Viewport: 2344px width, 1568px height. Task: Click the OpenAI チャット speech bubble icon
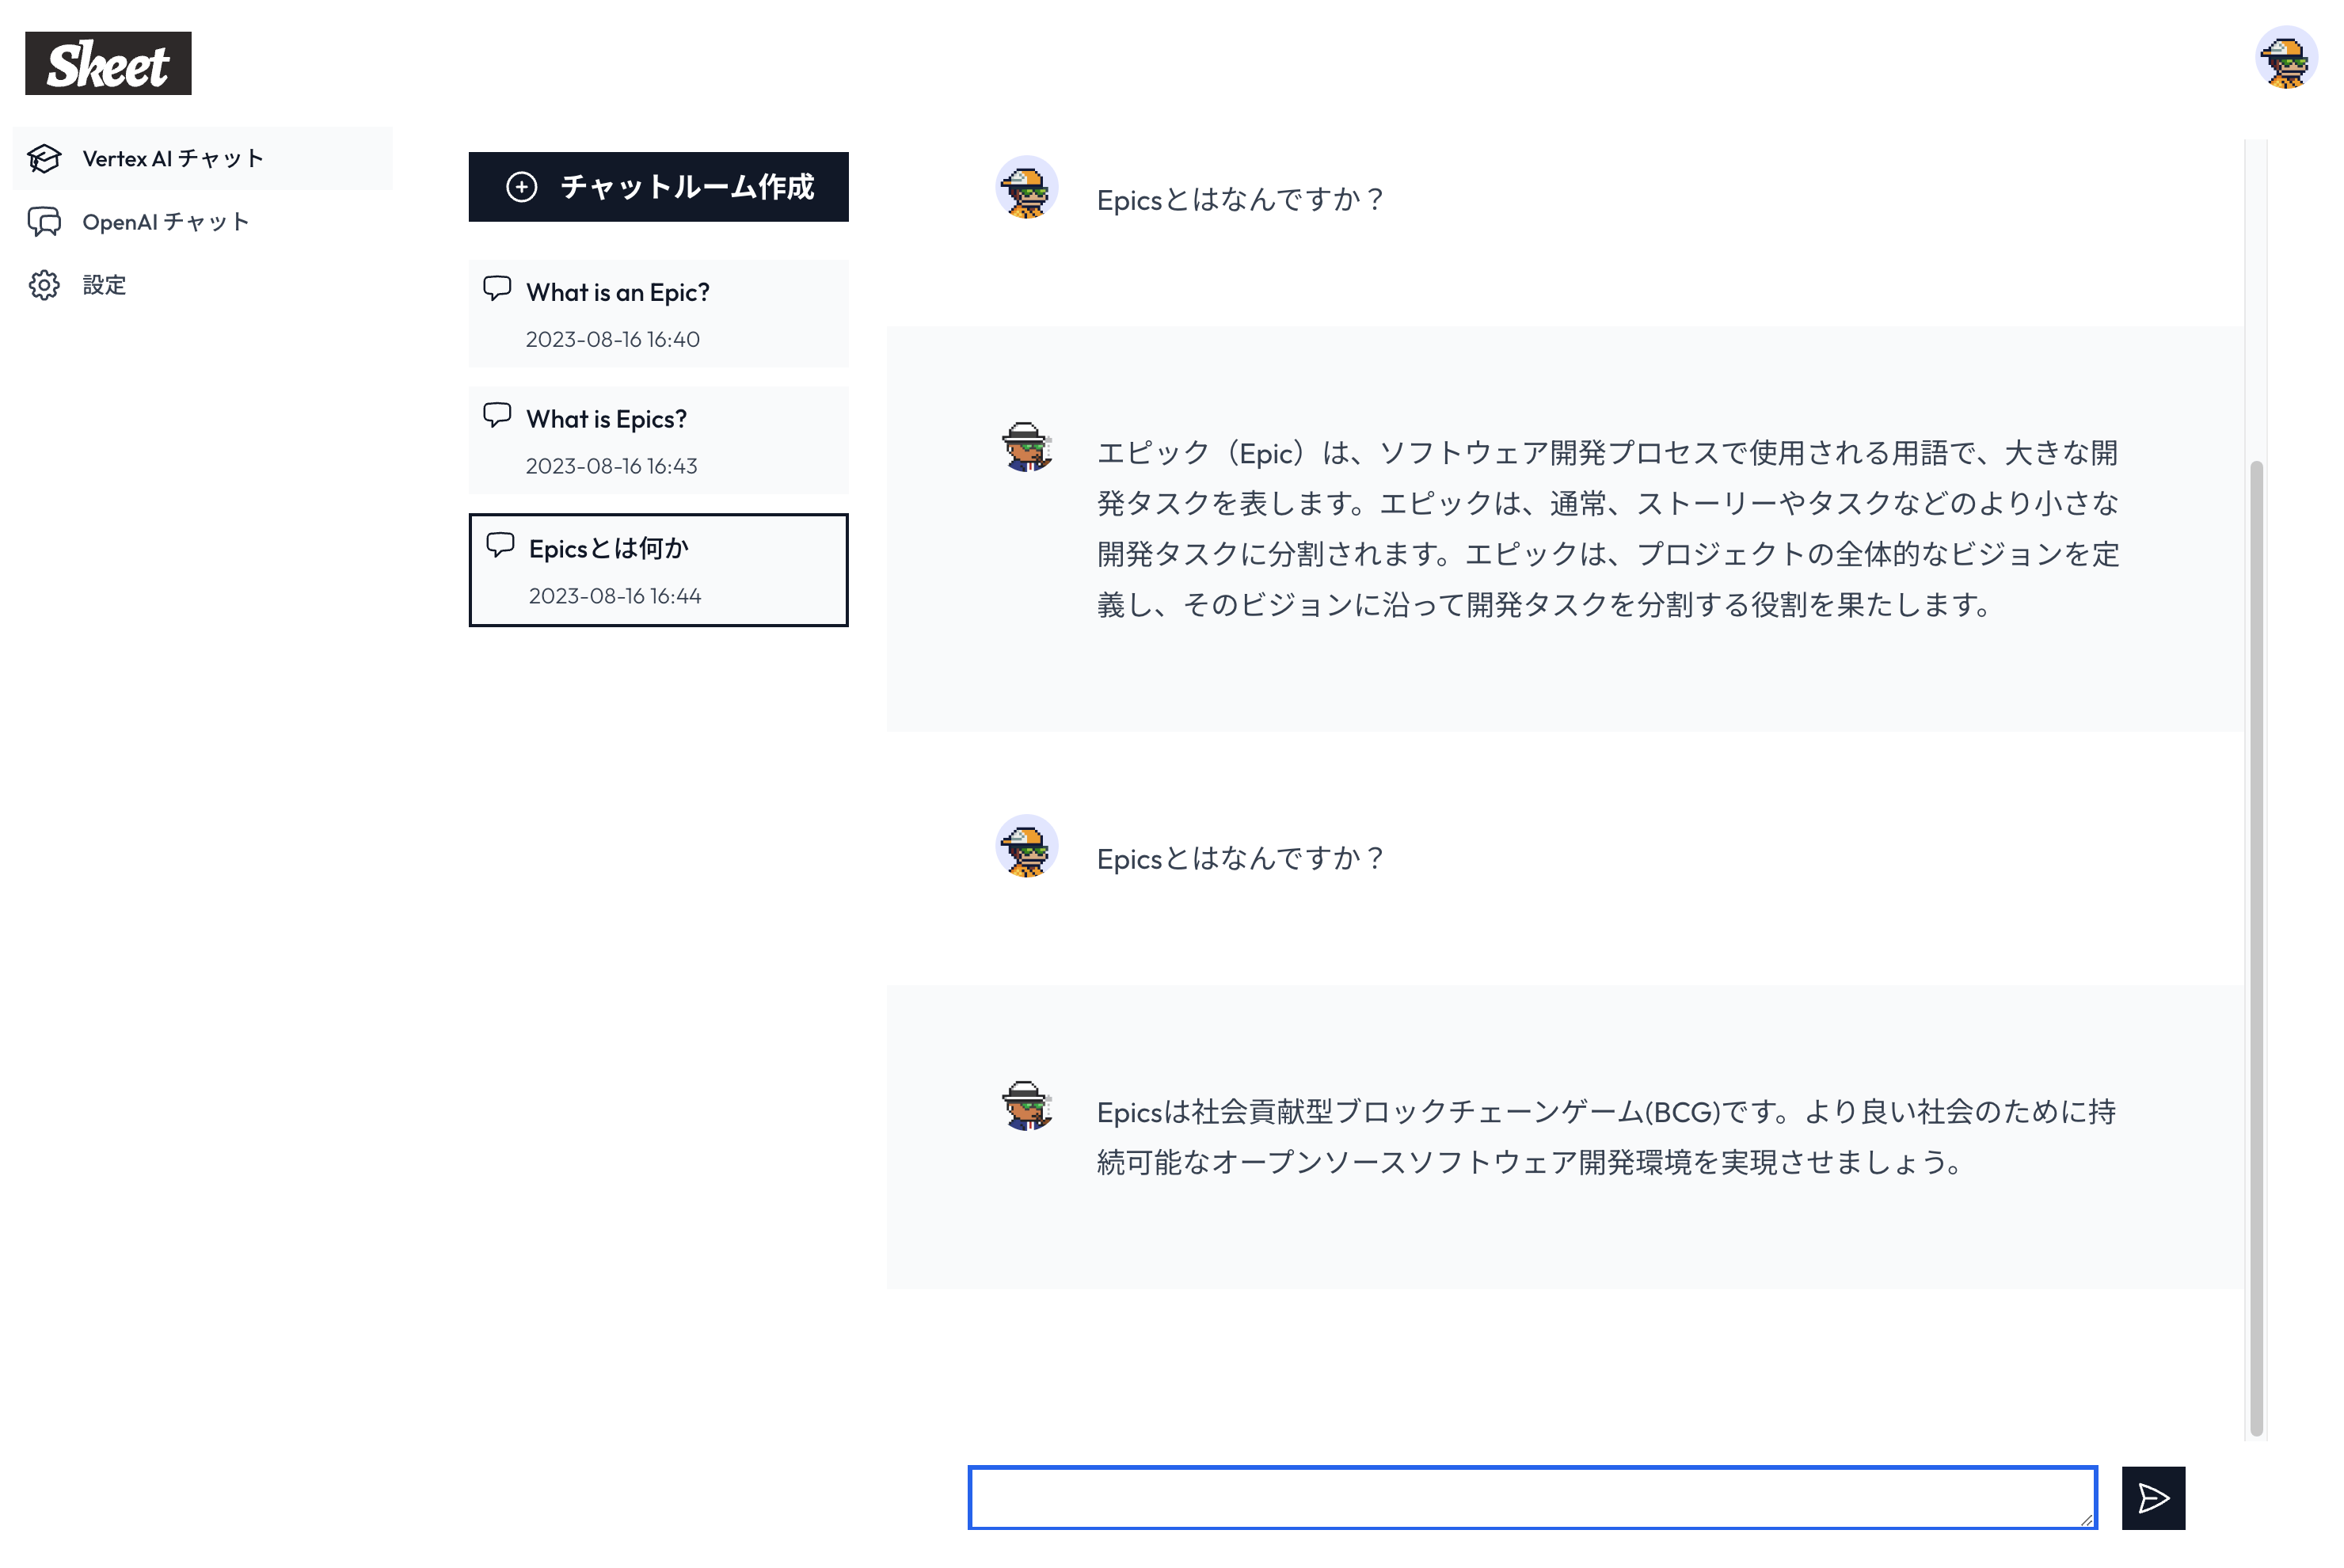(44, 222)
